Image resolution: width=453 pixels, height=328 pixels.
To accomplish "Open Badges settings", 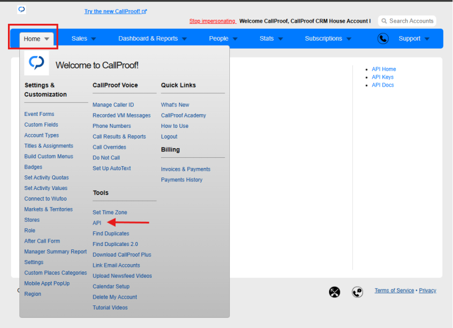I will point(33,167).
